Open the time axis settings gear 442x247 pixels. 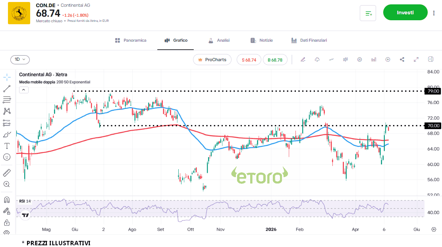coord(434,229)
